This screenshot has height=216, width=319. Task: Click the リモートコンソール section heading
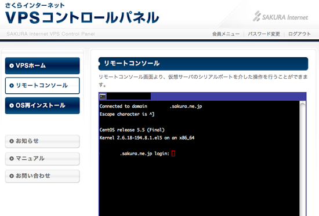coord(203,64)
